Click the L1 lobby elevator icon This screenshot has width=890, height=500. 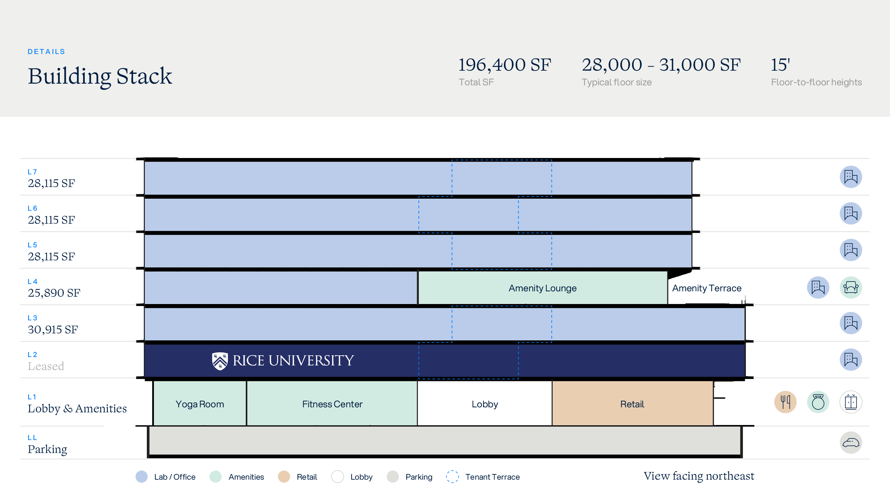[850, 402]
